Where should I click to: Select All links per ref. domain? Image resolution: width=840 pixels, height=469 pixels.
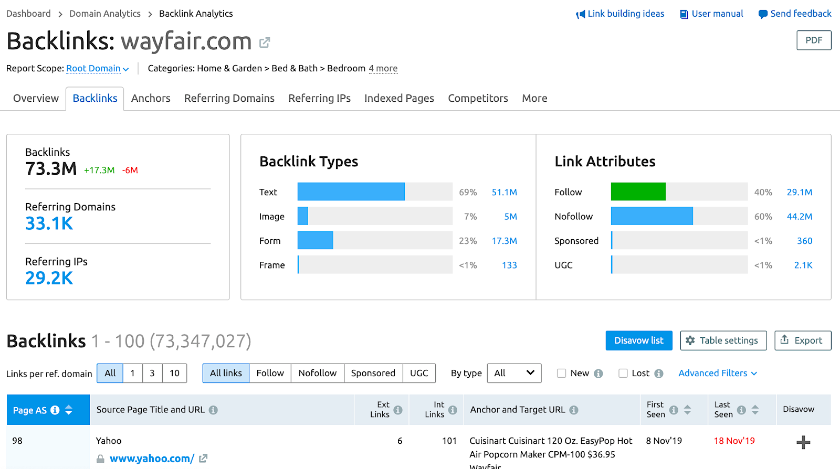point(110,373)
